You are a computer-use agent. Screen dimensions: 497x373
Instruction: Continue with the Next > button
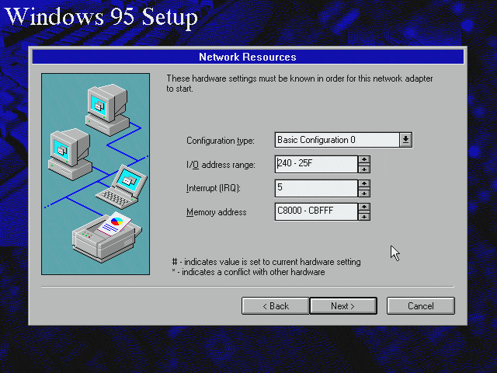(x=343, y=305)
